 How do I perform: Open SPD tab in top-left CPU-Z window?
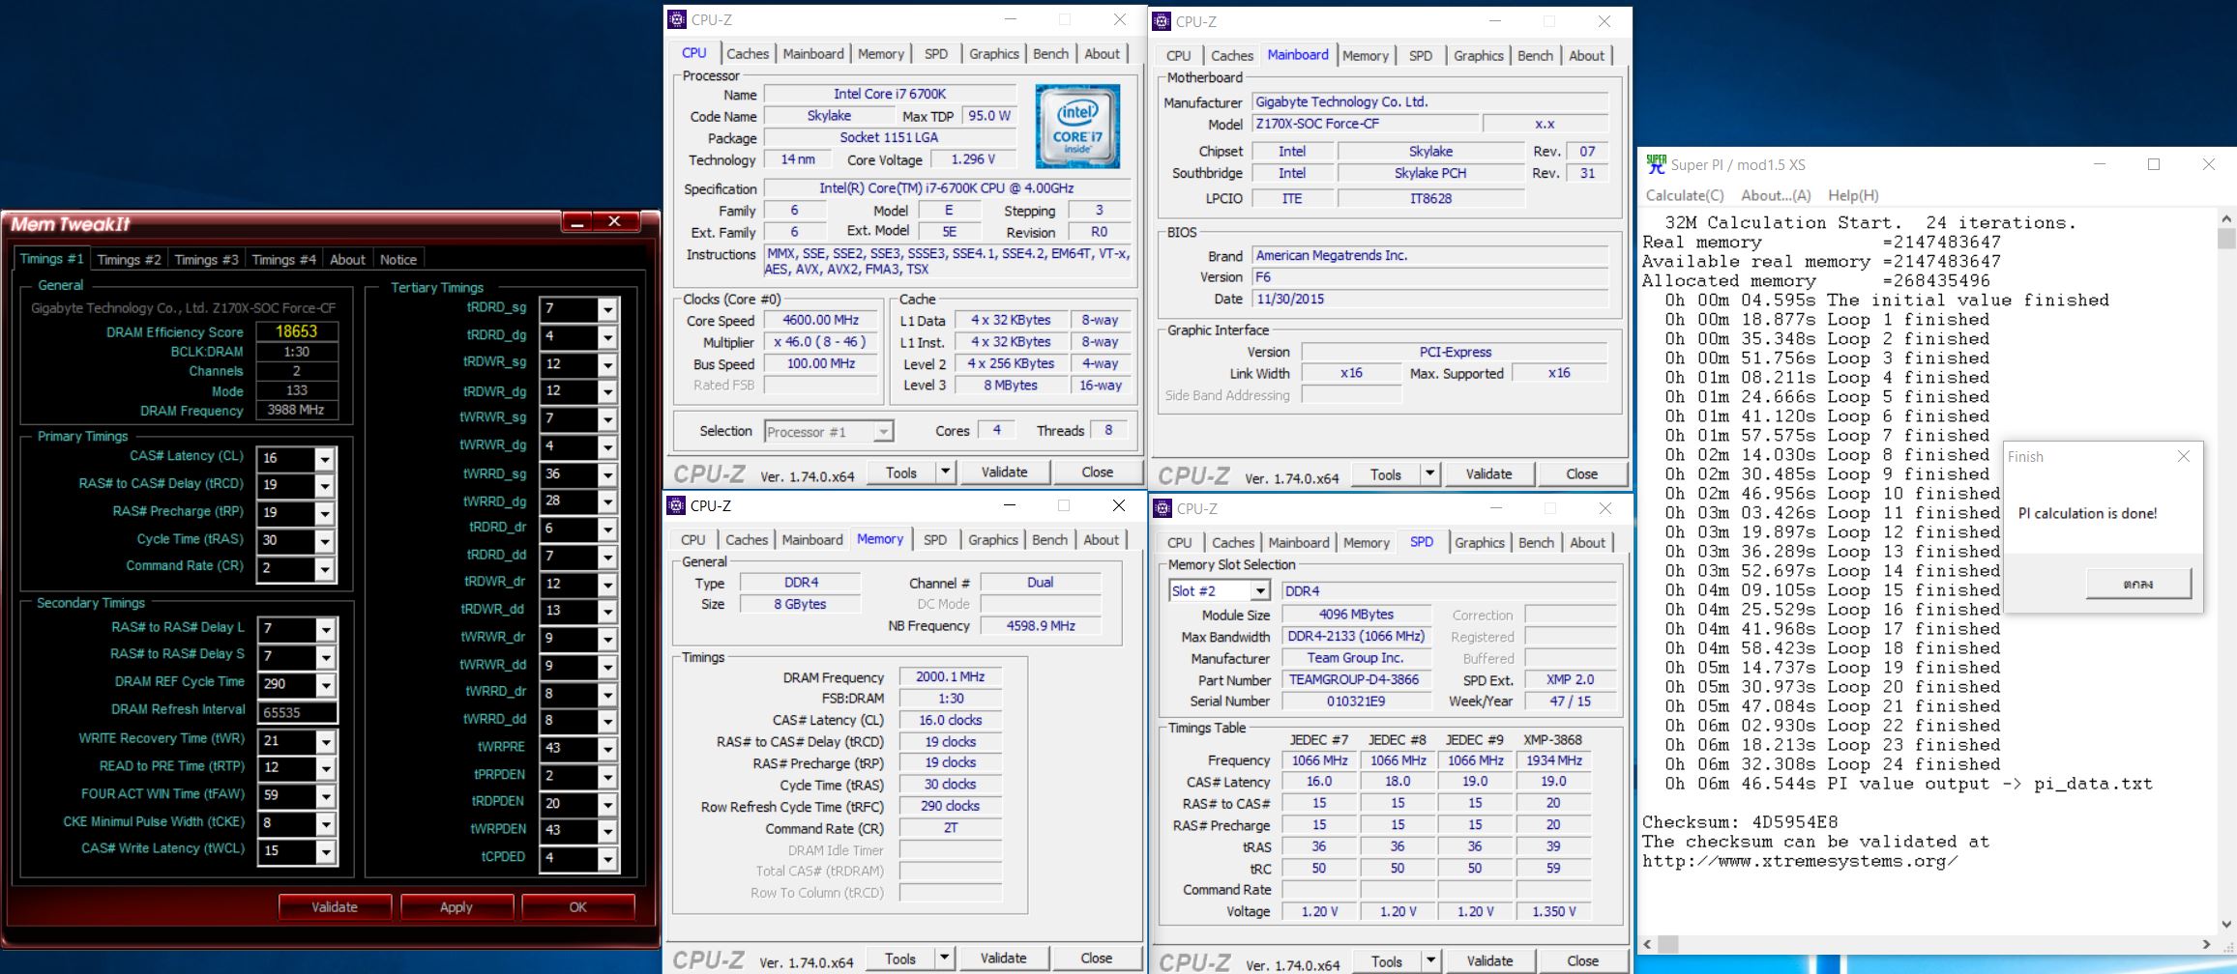tap(936, 54)
